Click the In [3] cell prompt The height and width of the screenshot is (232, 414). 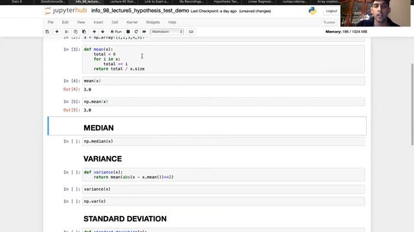click(x=72, y=49)
